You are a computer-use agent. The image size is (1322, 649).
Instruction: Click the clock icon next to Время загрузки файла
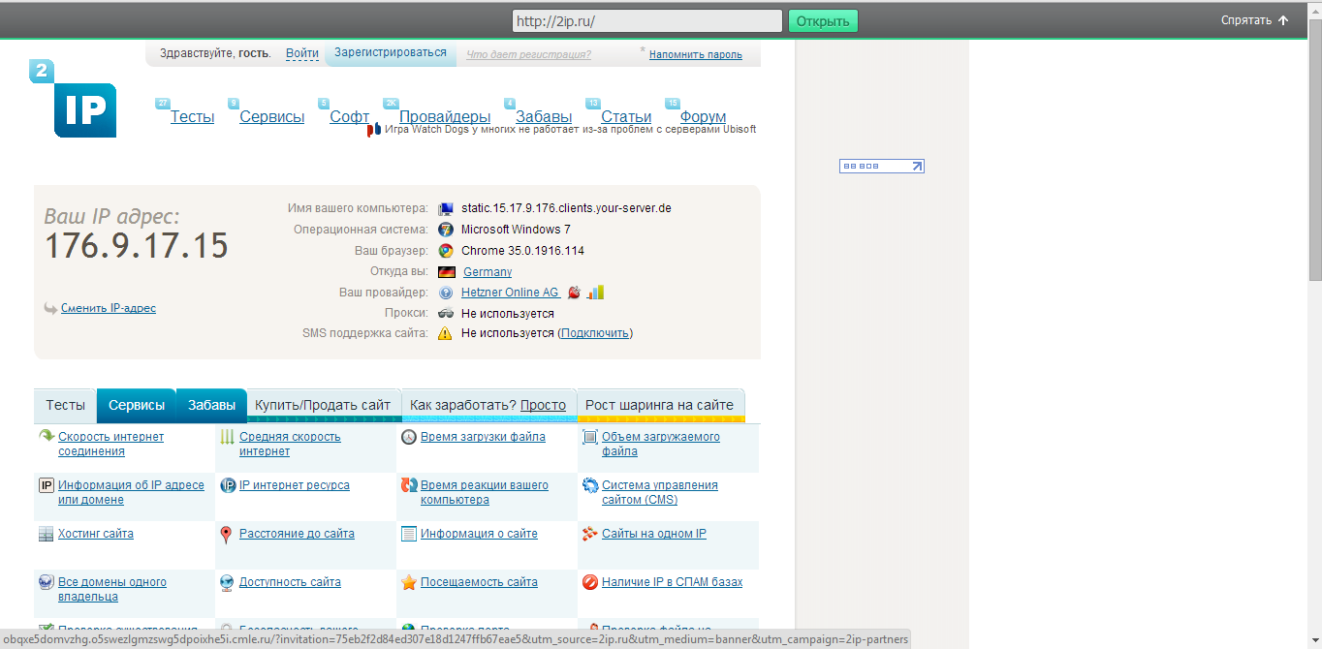coord(408,437)
